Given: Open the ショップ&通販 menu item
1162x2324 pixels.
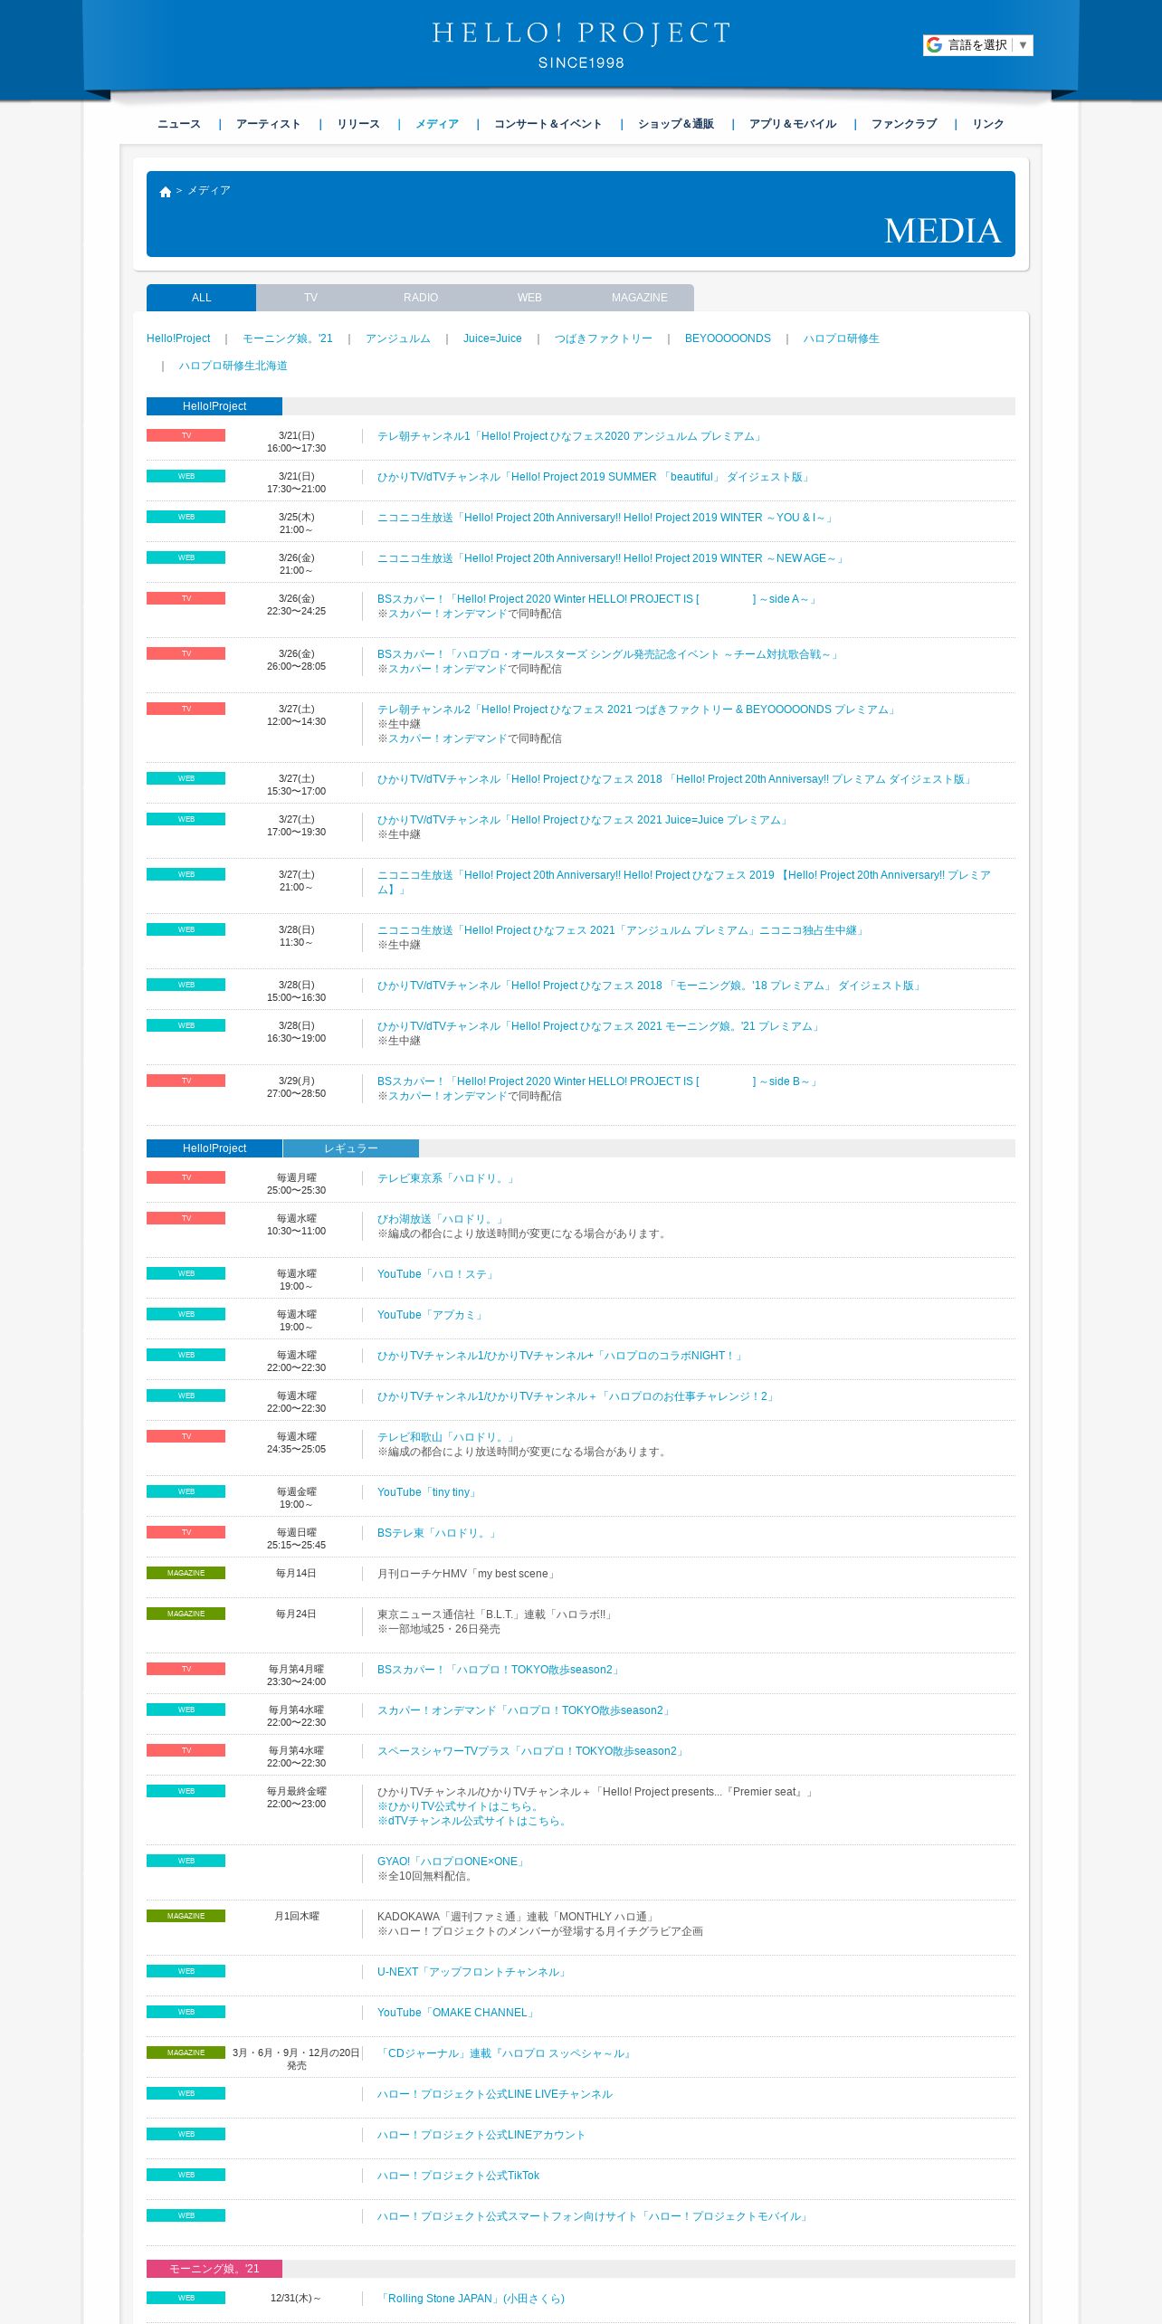Looking at the screenshot, I should (676, 124).
